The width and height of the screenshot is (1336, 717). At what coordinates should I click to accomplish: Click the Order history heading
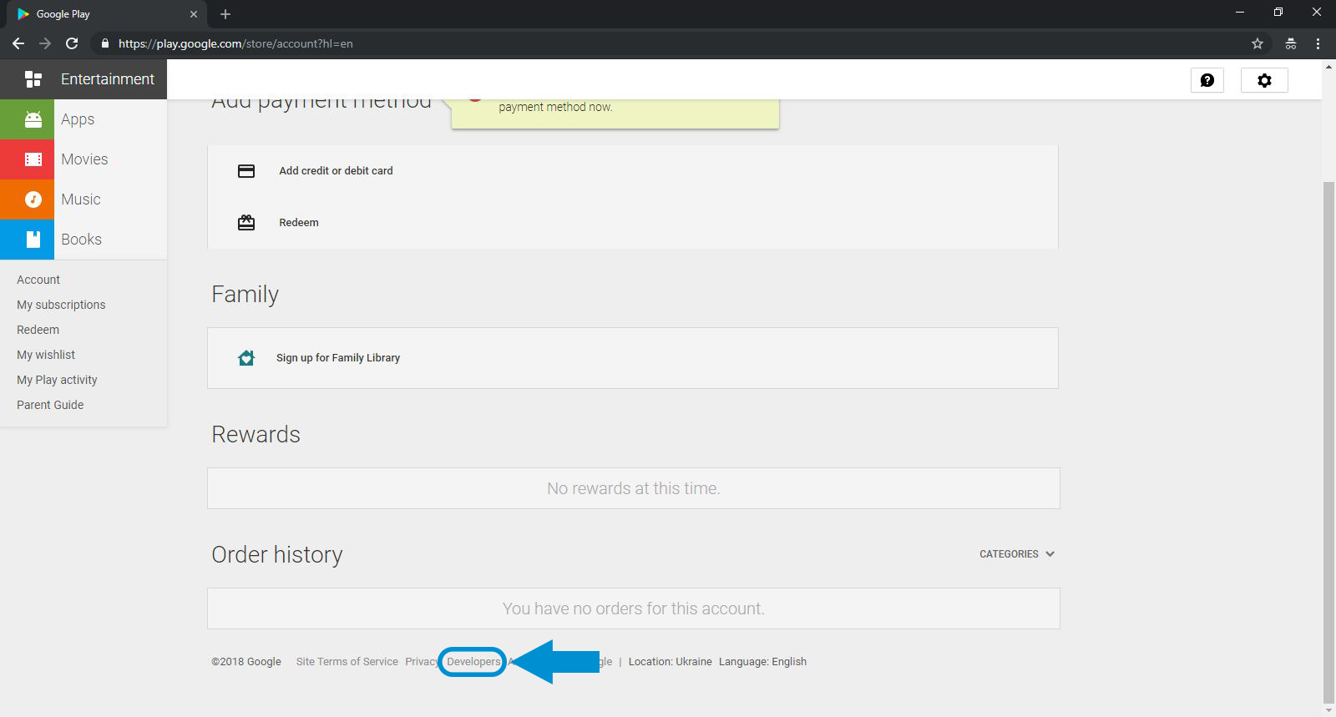pyautogui.click(x=277, y=554)
